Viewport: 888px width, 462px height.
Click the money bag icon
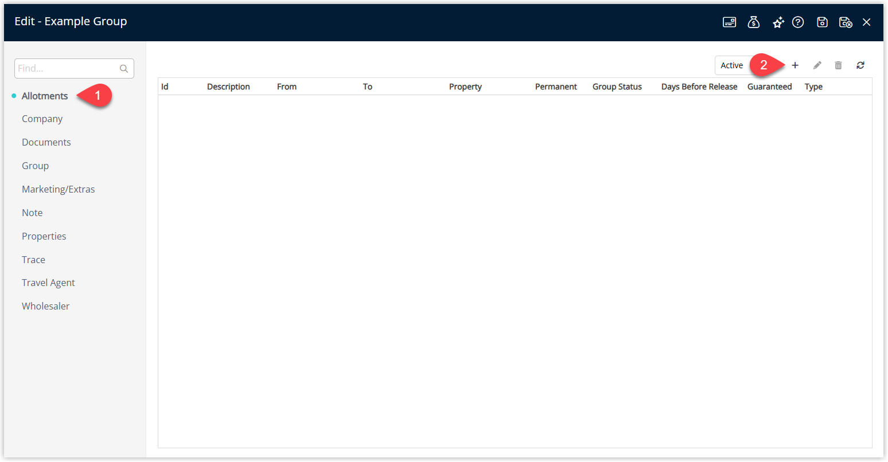coord(754,22)
